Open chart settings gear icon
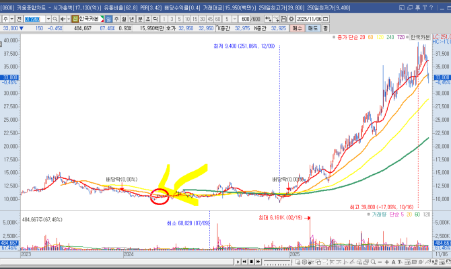Viewport: 451px width, 269px height. [x=291, y=19]
